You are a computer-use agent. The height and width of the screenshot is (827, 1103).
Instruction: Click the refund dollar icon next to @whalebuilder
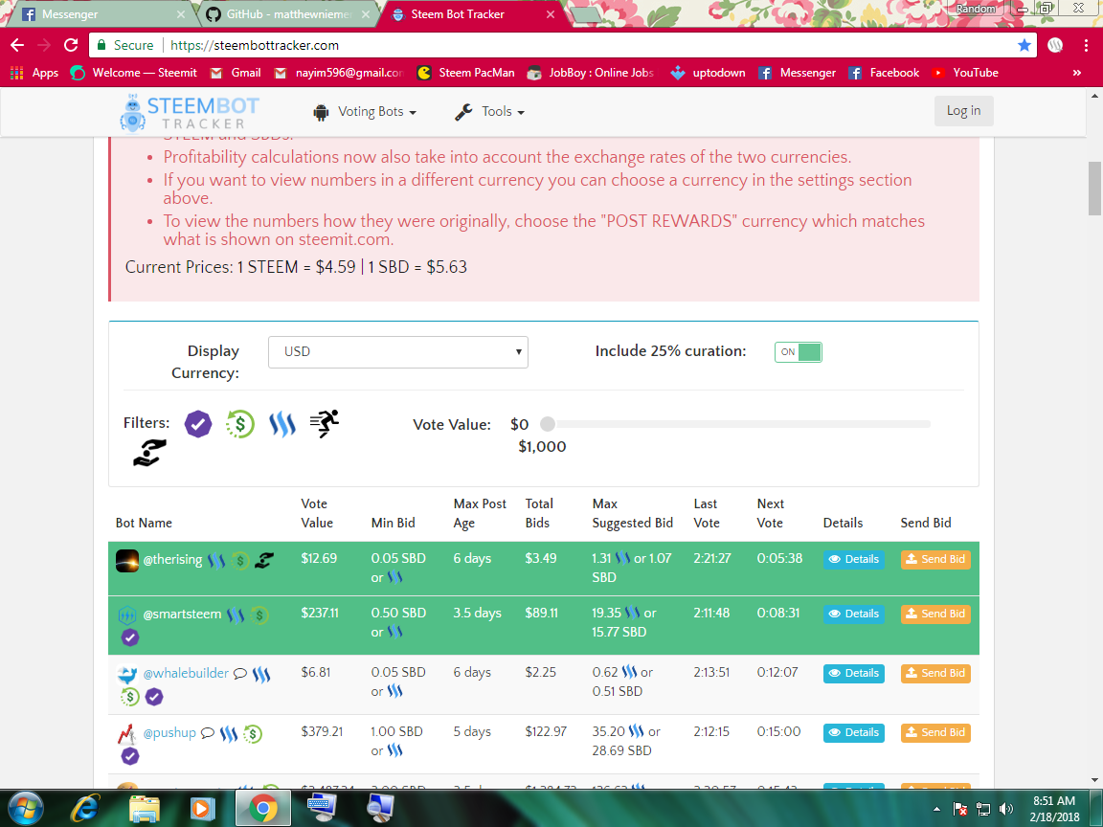(129, 697)
